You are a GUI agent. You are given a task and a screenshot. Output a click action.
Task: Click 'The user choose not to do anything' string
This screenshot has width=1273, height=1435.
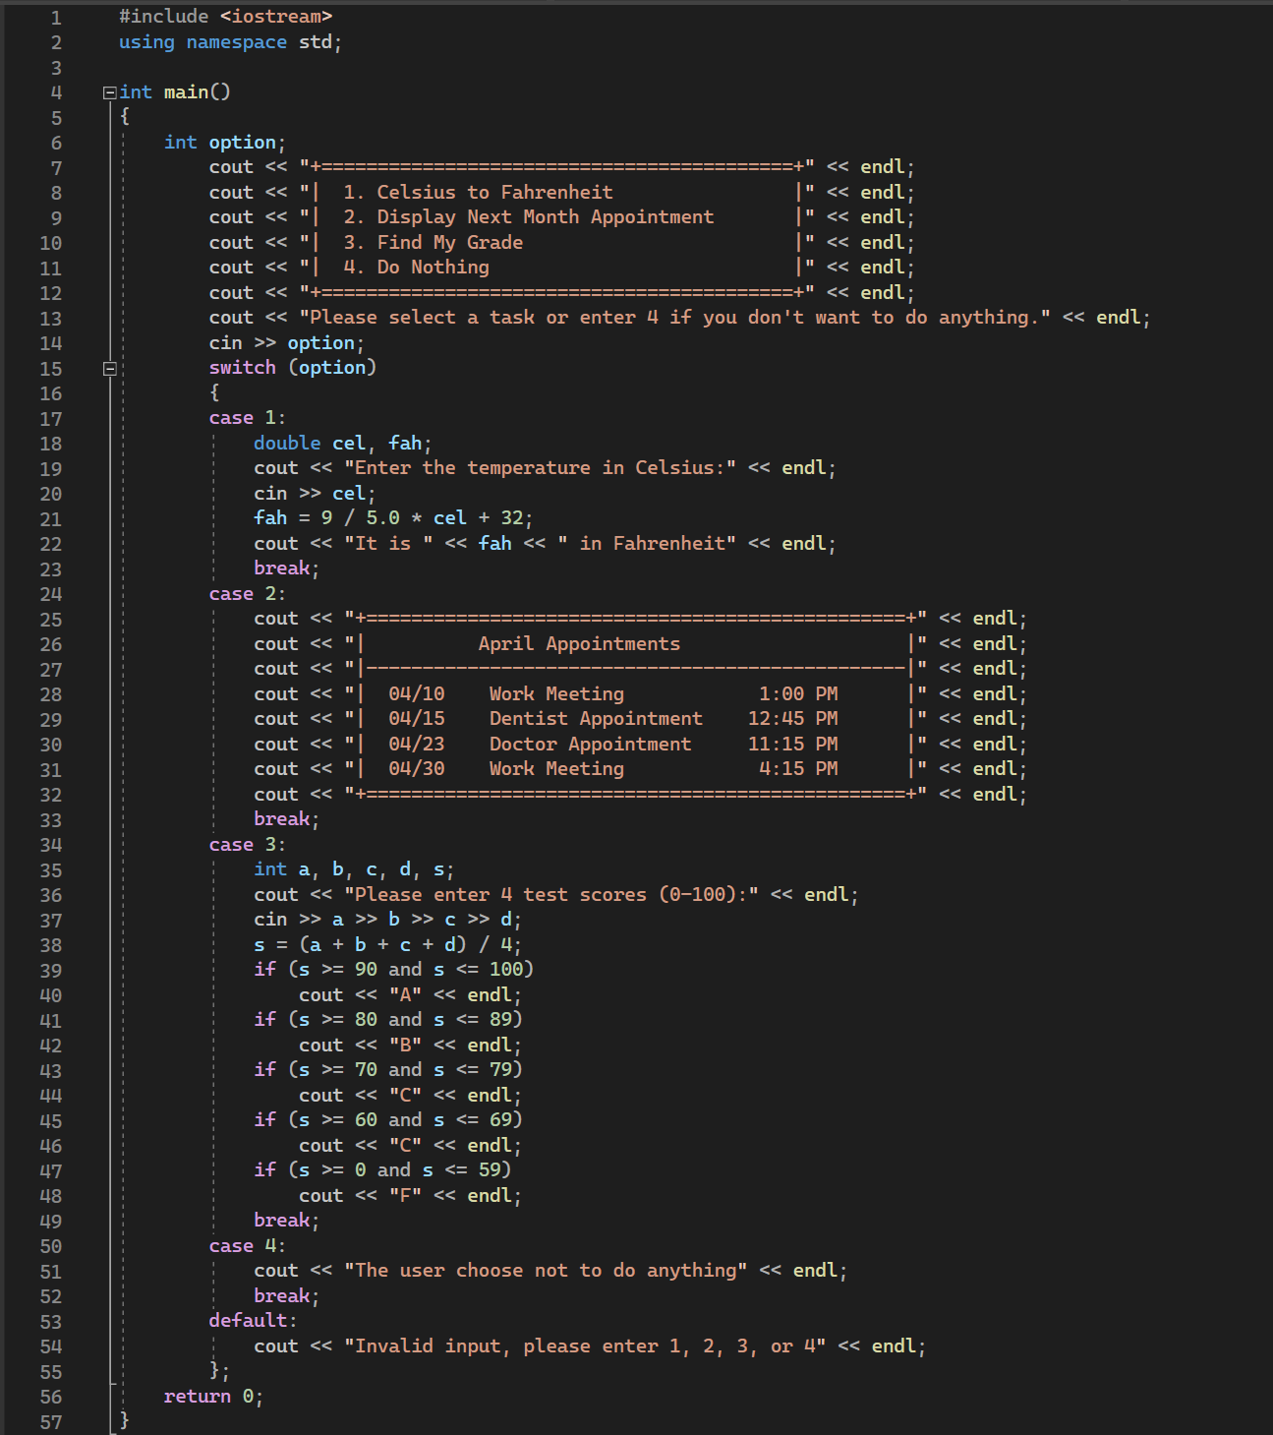tap(546, 1271)
